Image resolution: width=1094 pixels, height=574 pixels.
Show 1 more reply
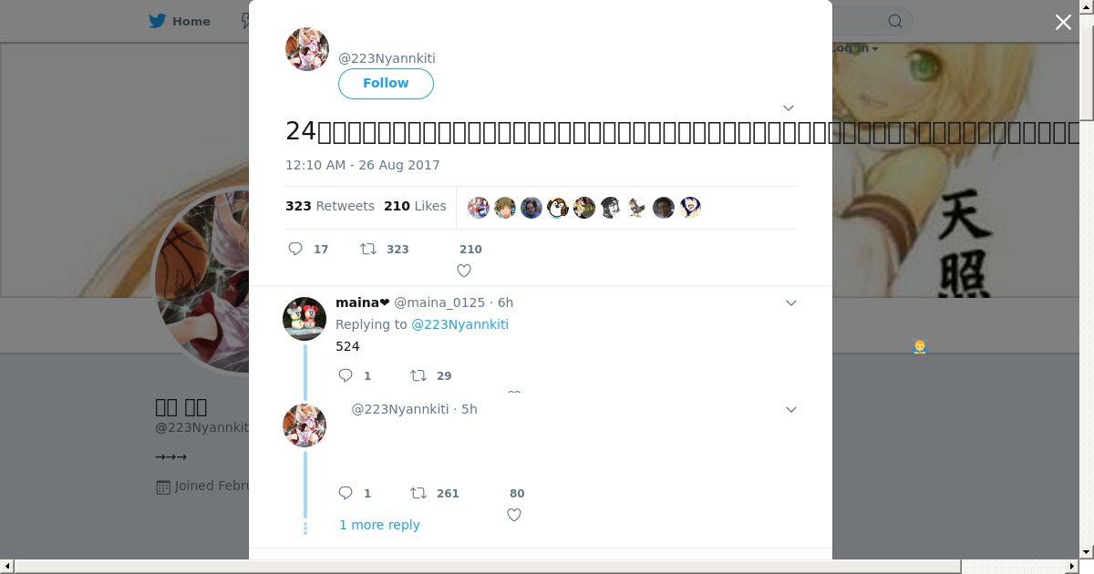click(x=379, y=525)
